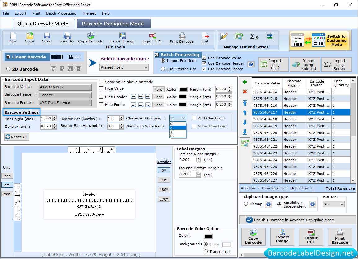
Task: Select table row with value 98751464220
Action: pyautogui.click(x=301, y=133)
